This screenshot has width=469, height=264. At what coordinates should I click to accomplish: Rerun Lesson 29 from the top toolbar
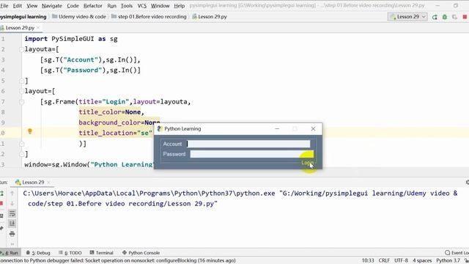point(435,17)
